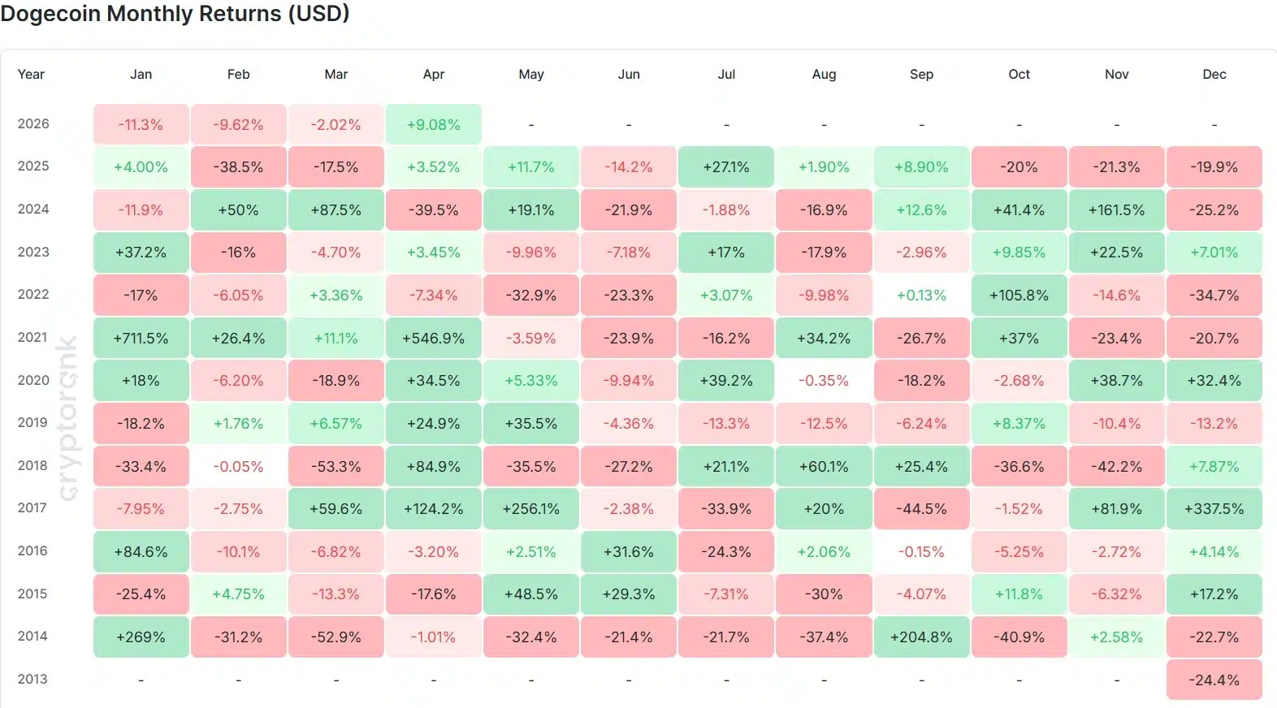This screenshot has width=1277, height=708.
Task: Click the -53.3% March 2018 cell
Action: tap(336, 467)
